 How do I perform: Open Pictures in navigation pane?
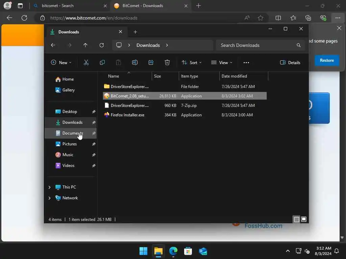tap(71, 144)
